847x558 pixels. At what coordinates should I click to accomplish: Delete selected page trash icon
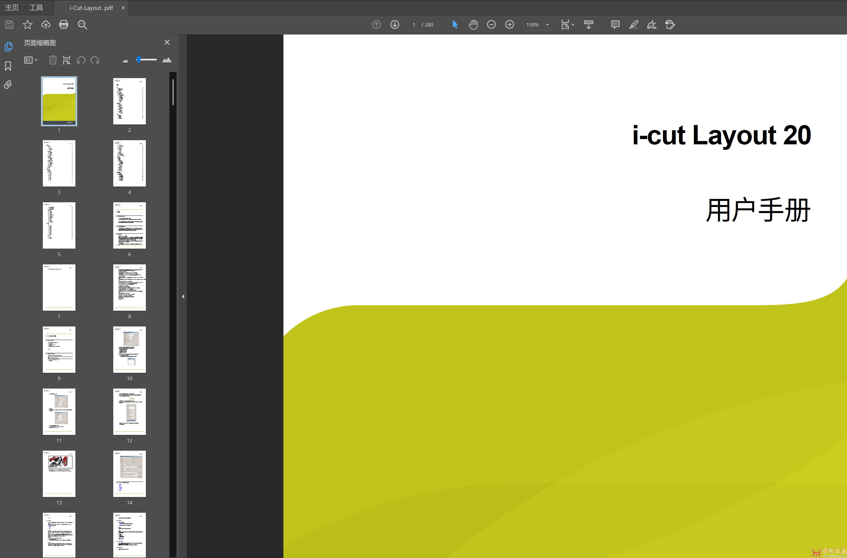pos(53,60)
